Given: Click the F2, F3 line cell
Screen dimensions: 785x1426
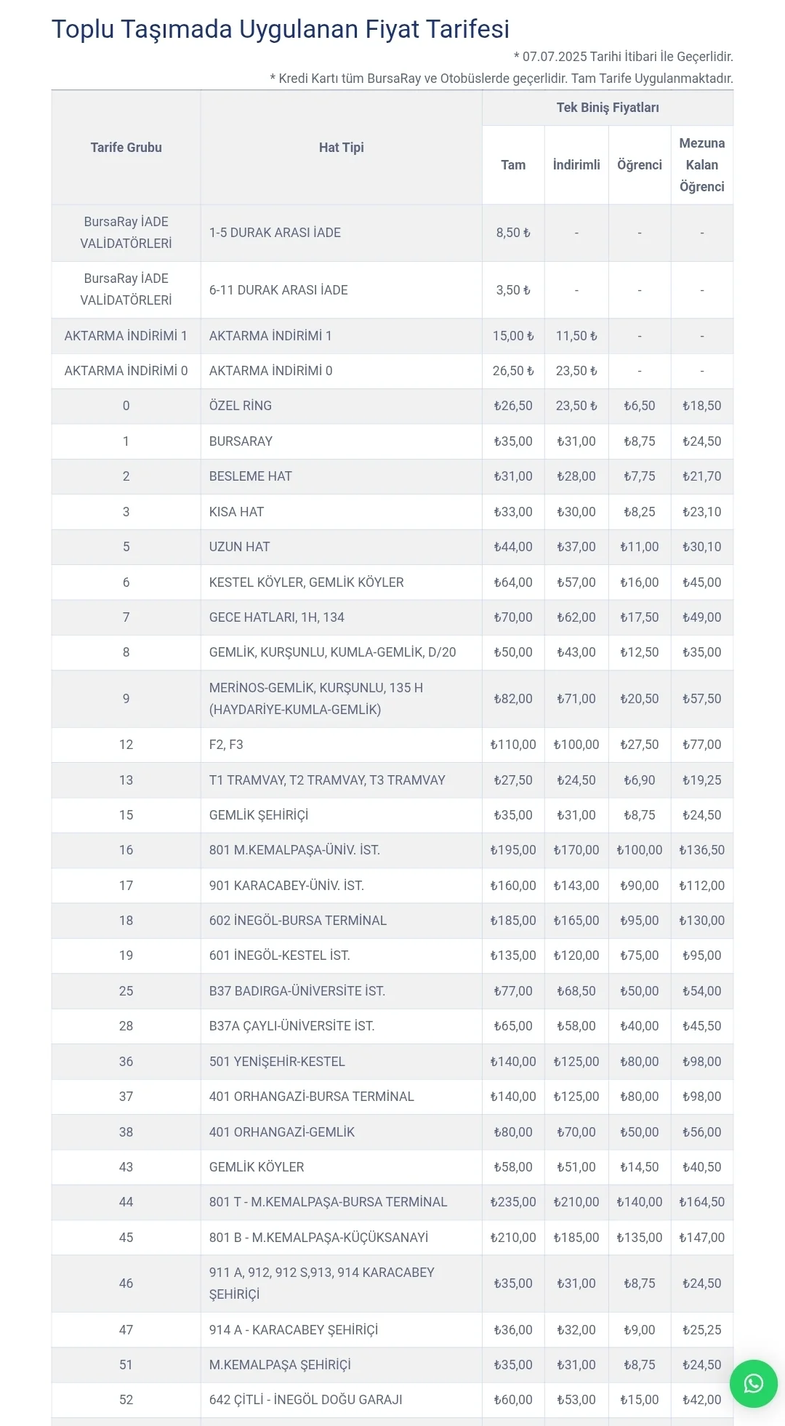Looking at the screenshot, I should 226,745.
